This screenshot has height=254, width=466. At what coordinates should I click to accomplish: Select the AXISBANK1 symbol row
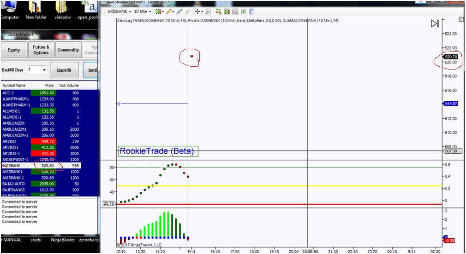(x=41, y=172)
